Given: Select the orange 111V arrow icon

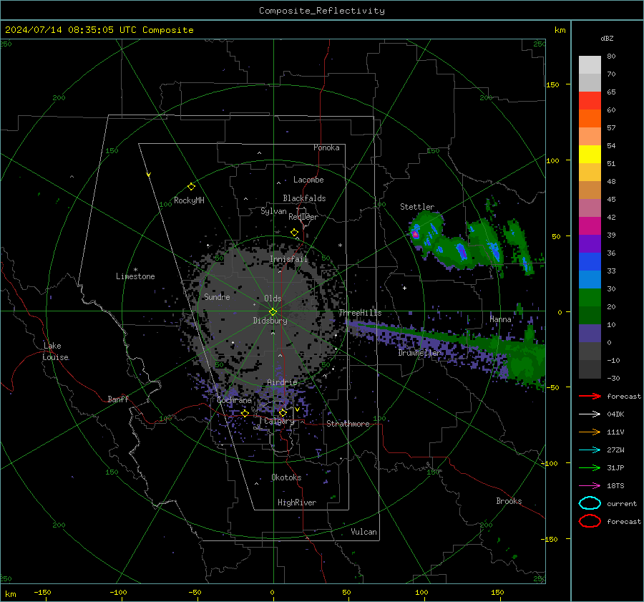Looking at the screenshot, I should pyautogui.click(x=590, y=432).
